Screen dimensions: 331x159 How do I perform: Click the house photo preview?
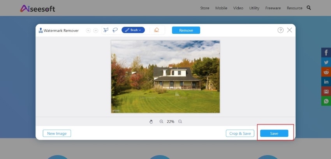click(165, 77)
